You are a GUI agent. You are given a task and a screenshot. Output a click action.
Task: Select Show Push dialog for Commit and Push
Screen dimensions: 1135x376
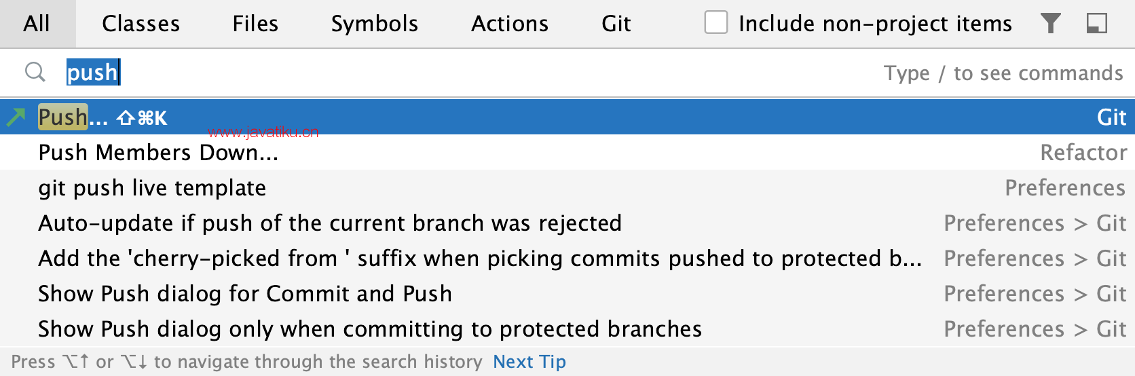tap(245, 294)
